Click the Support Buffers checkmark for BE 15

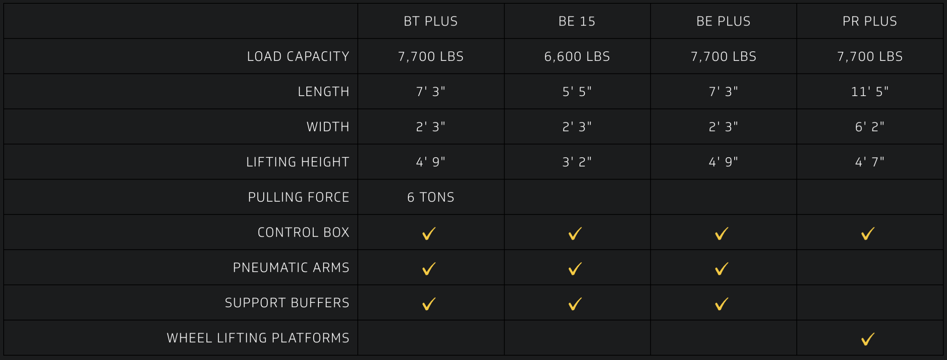coord(575,304)
